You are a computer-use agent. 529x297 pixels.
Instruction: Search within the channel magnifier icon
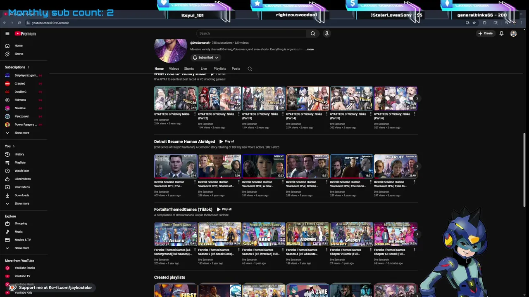[x=250, y=69]
